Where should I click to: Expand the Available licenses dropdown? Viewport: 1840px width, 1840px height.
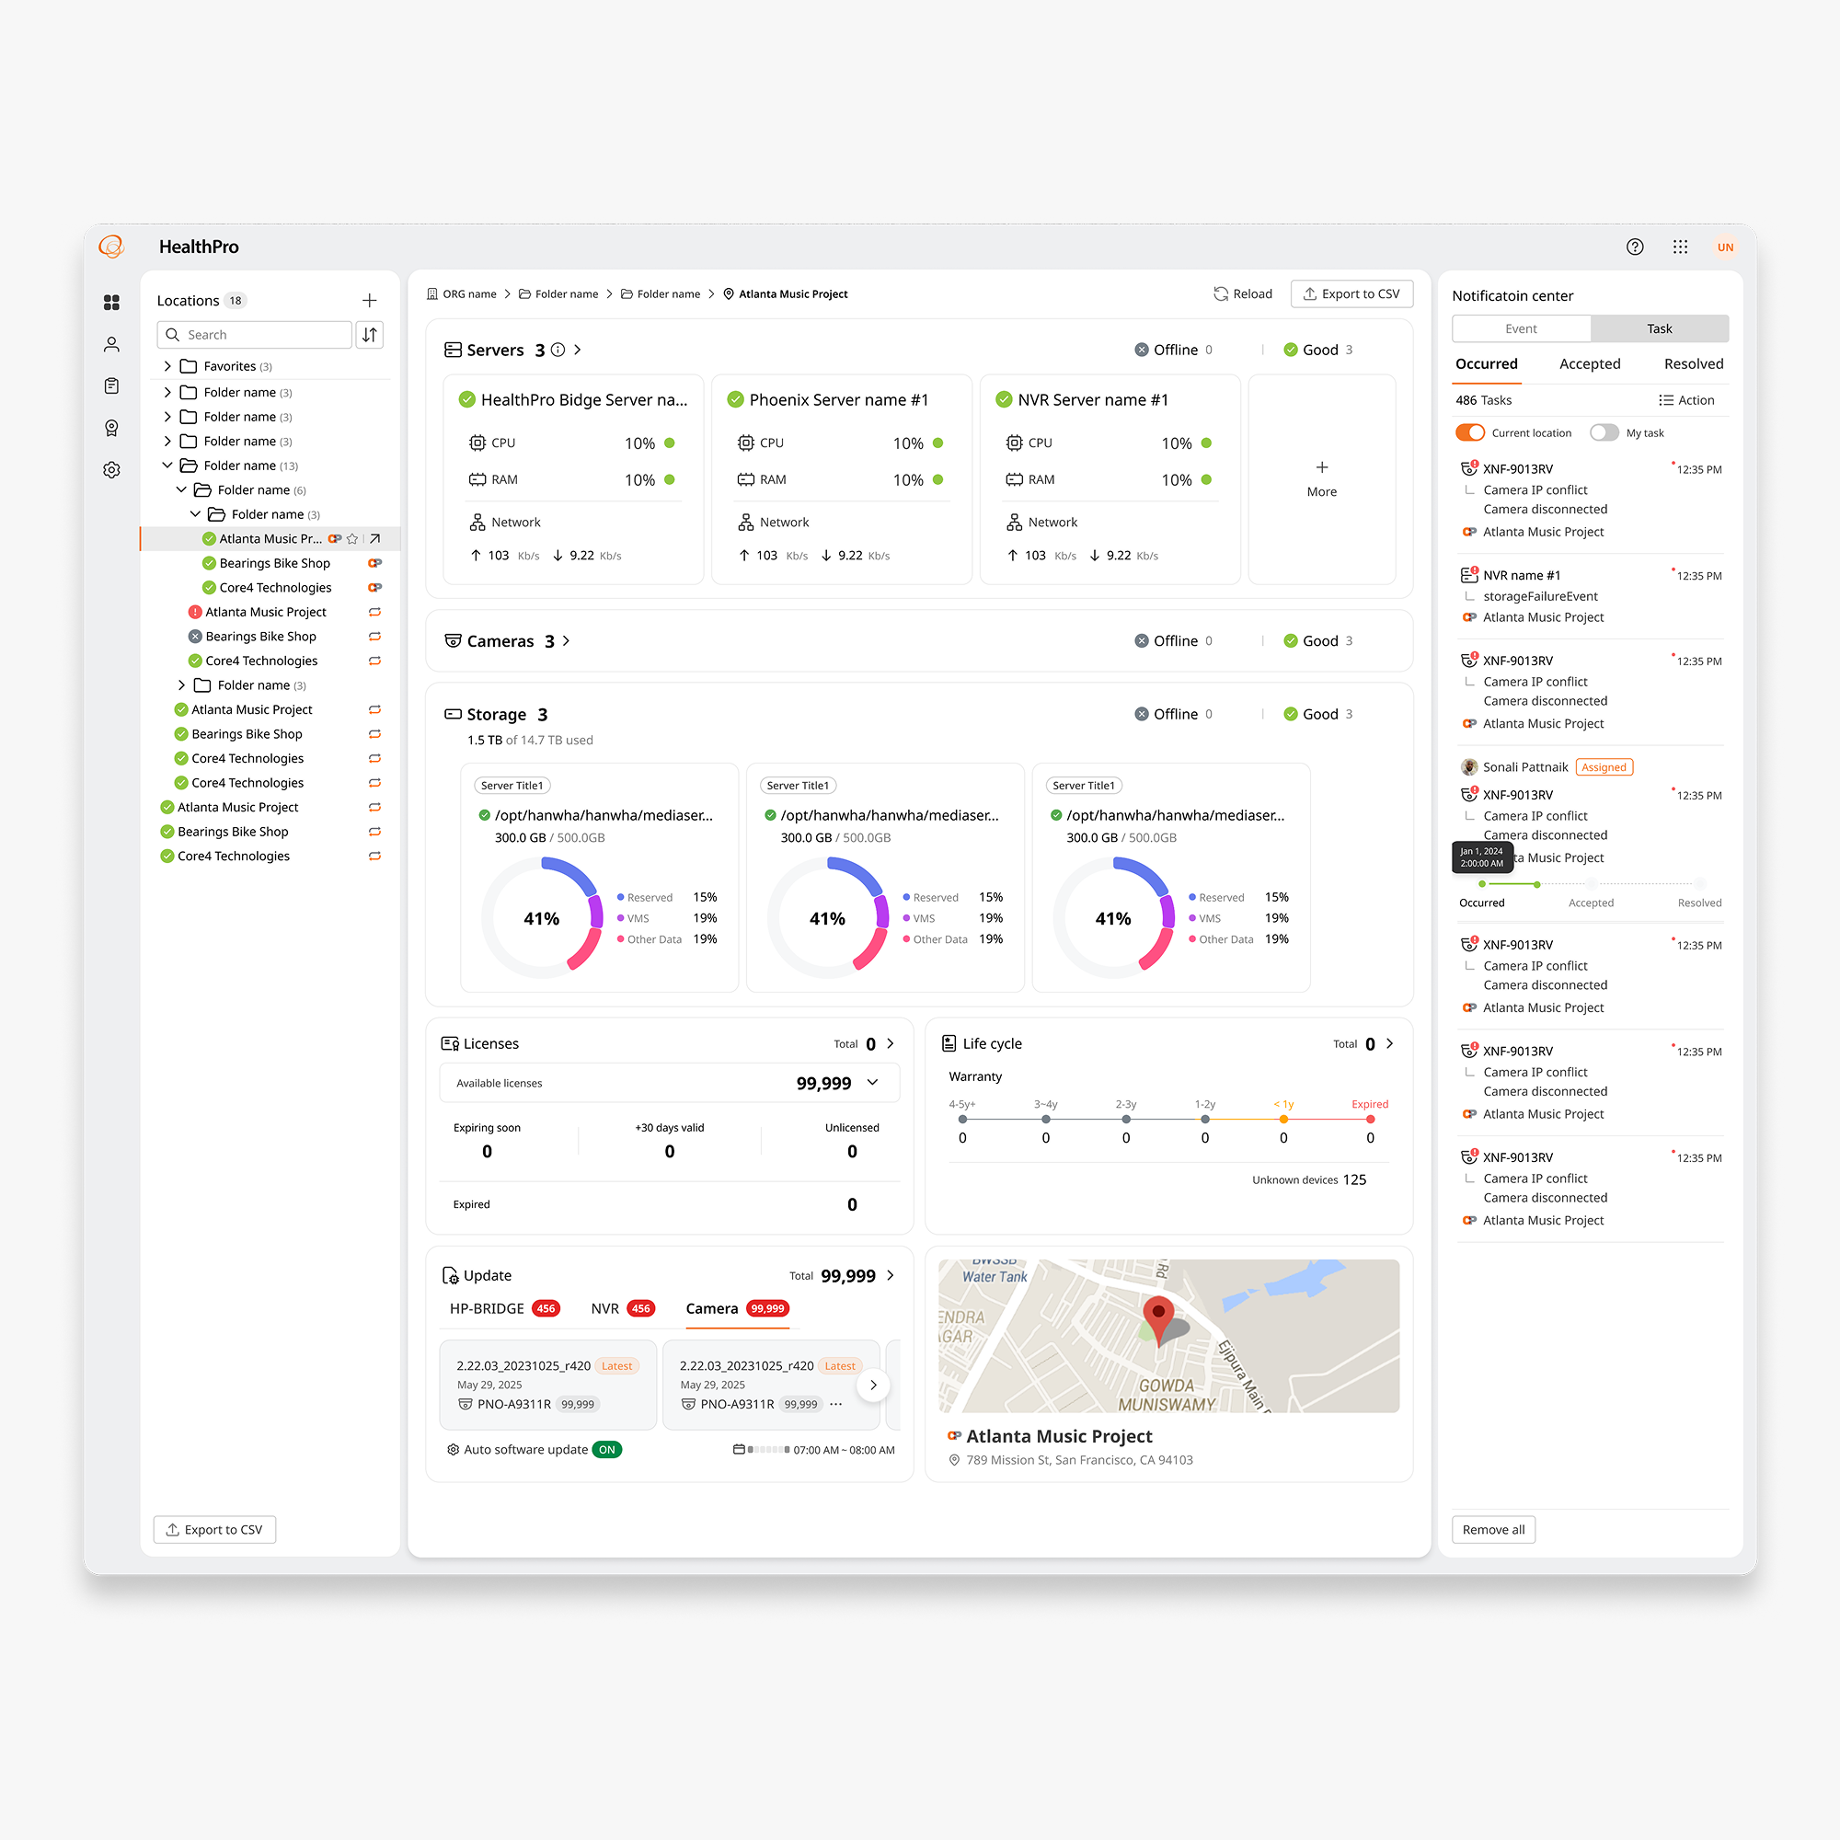872,1083
